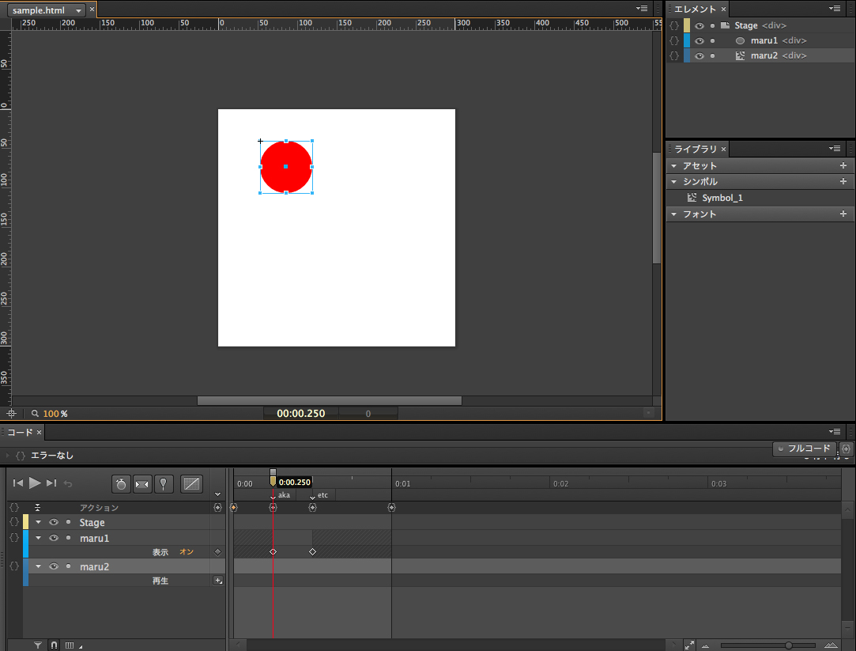The image size is (856, 651).
Task: Click the expand/collapse all lanes icon
Action: click(37, 507)
